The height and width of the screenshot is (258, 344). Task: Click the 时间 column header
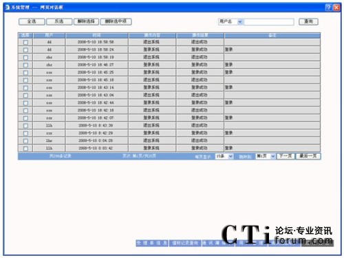[96, 35]
